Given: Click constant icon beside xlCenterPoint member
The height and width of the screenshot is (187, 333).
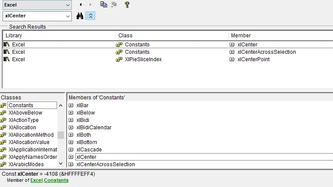Looking at the screenshot, I should (232, 59).
